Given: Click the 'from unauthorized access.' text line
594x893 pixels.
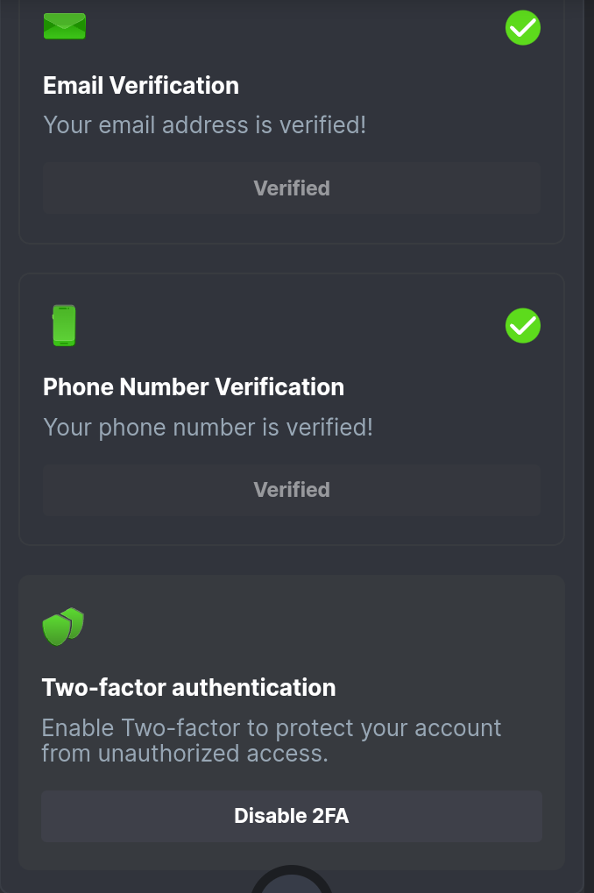Looking at the screenshot, I should click(x=185, y=753).
